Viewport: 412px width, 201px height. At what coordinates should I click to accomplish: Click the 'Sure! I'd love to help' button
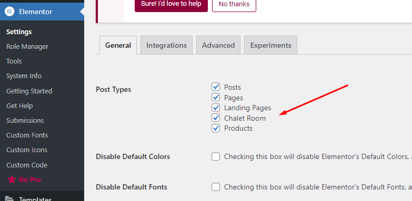pyautogui.click(x=171, y=4)
